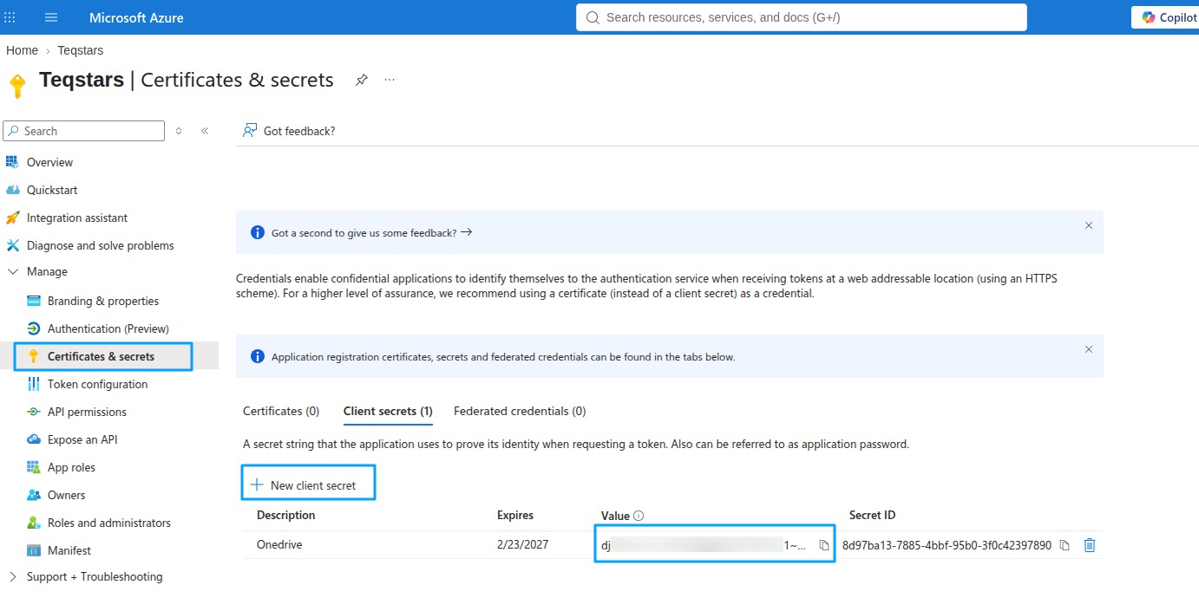Open Diagnose and solve problems
The image size is (1199, 598).
click(100, 245)
